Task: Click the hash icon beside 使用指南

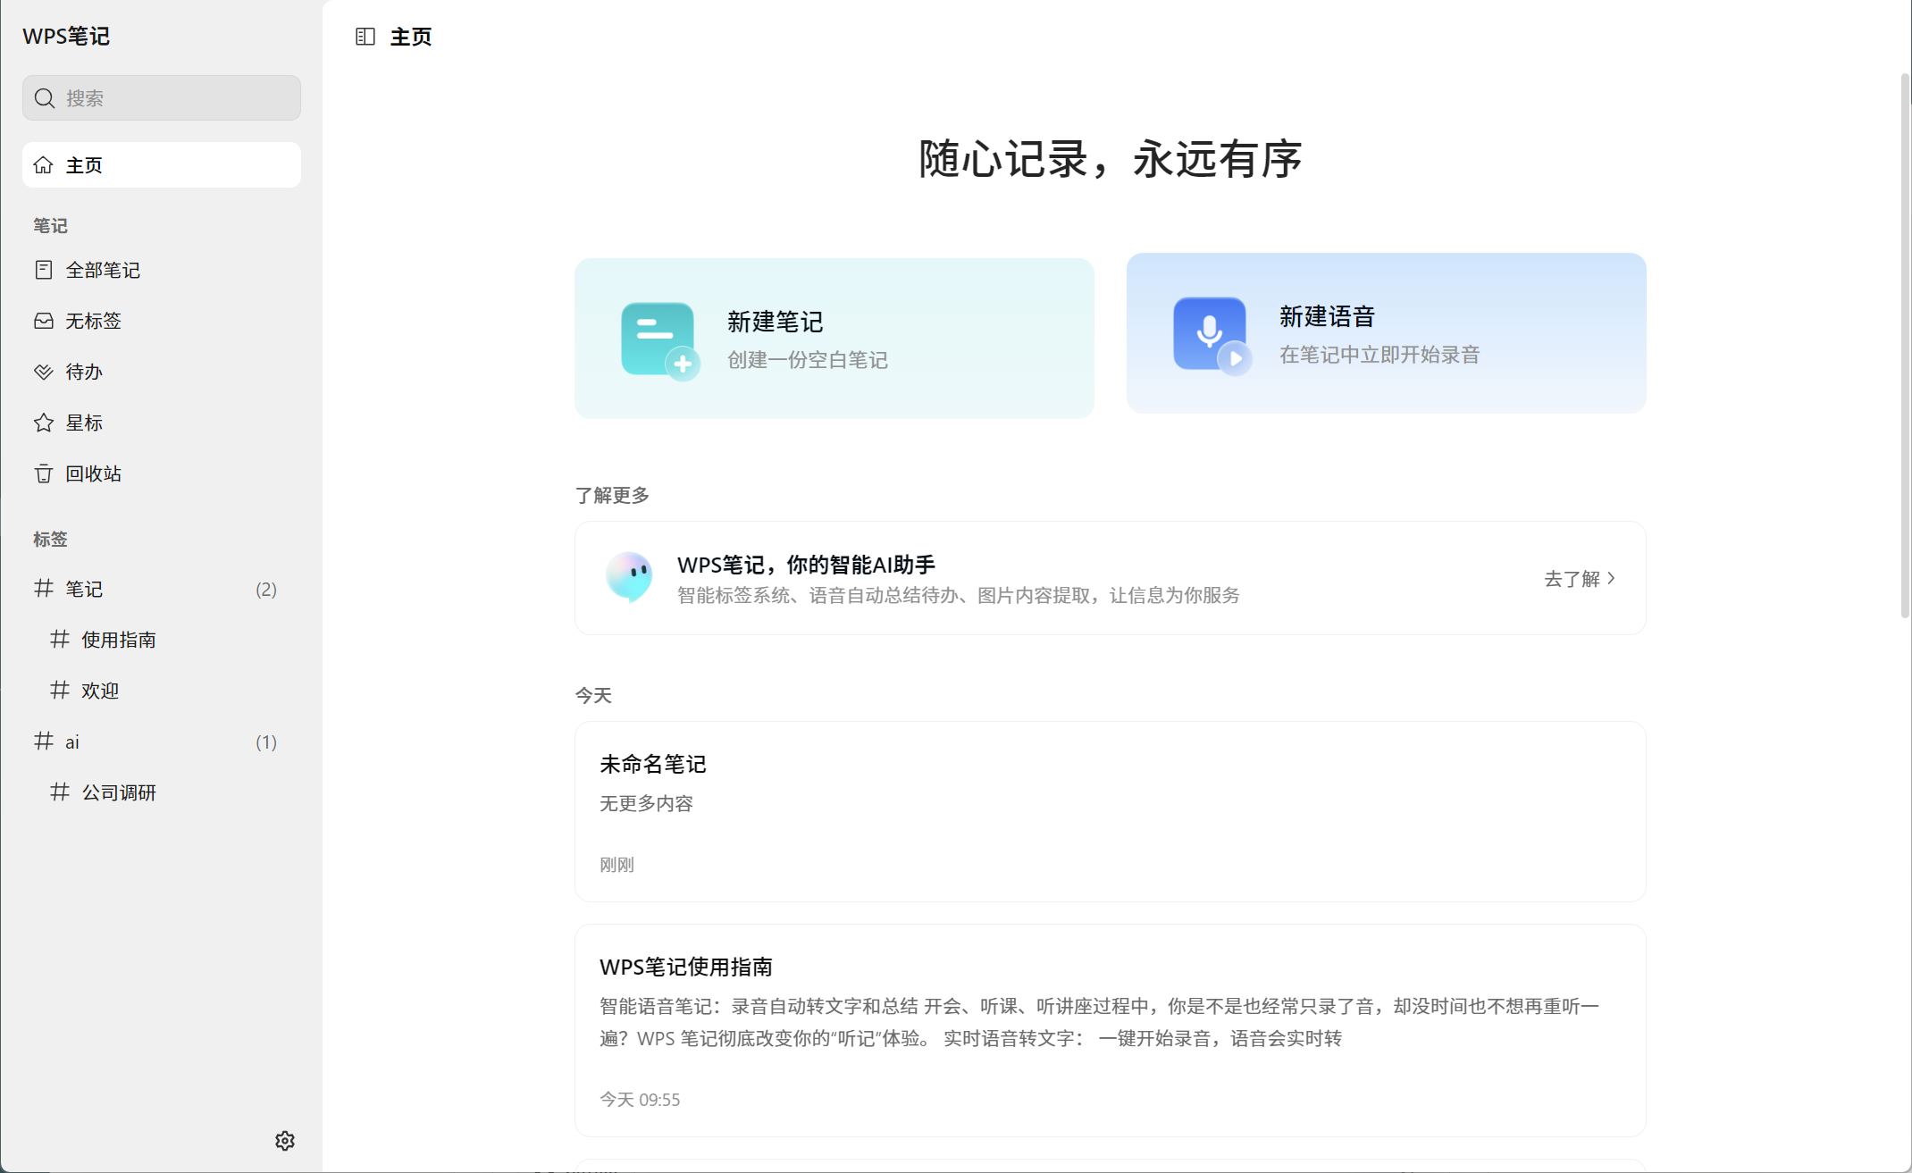Action: click(x=60, y=639)
